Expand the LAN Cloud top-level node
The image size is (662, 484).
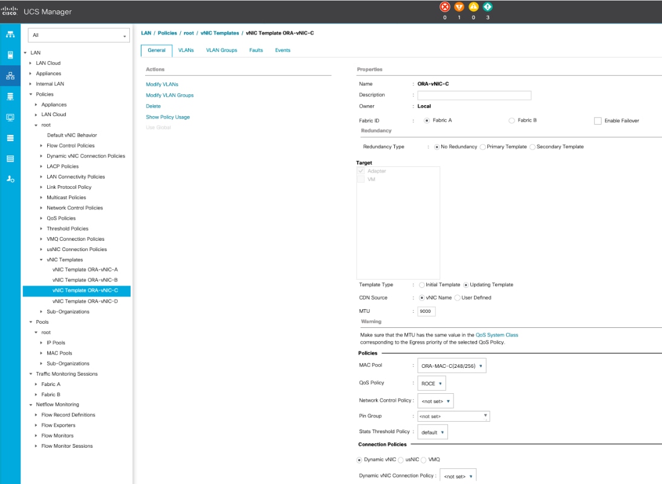30,64
